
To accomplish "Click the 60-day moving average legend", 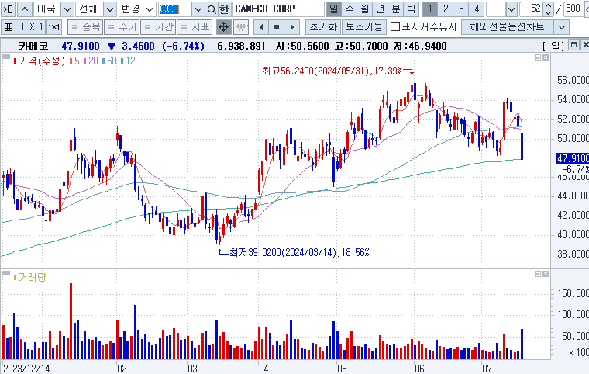I will coord(110,61).
